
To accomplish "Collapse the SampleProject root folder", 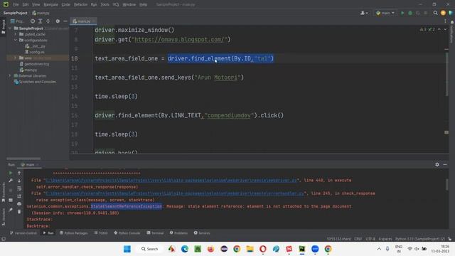I will (x=10, y=28).
